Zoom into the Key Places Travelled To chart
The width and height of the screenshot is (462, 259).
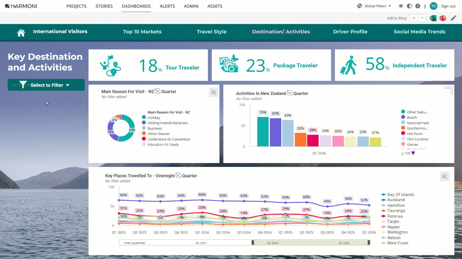coord(445,177)
